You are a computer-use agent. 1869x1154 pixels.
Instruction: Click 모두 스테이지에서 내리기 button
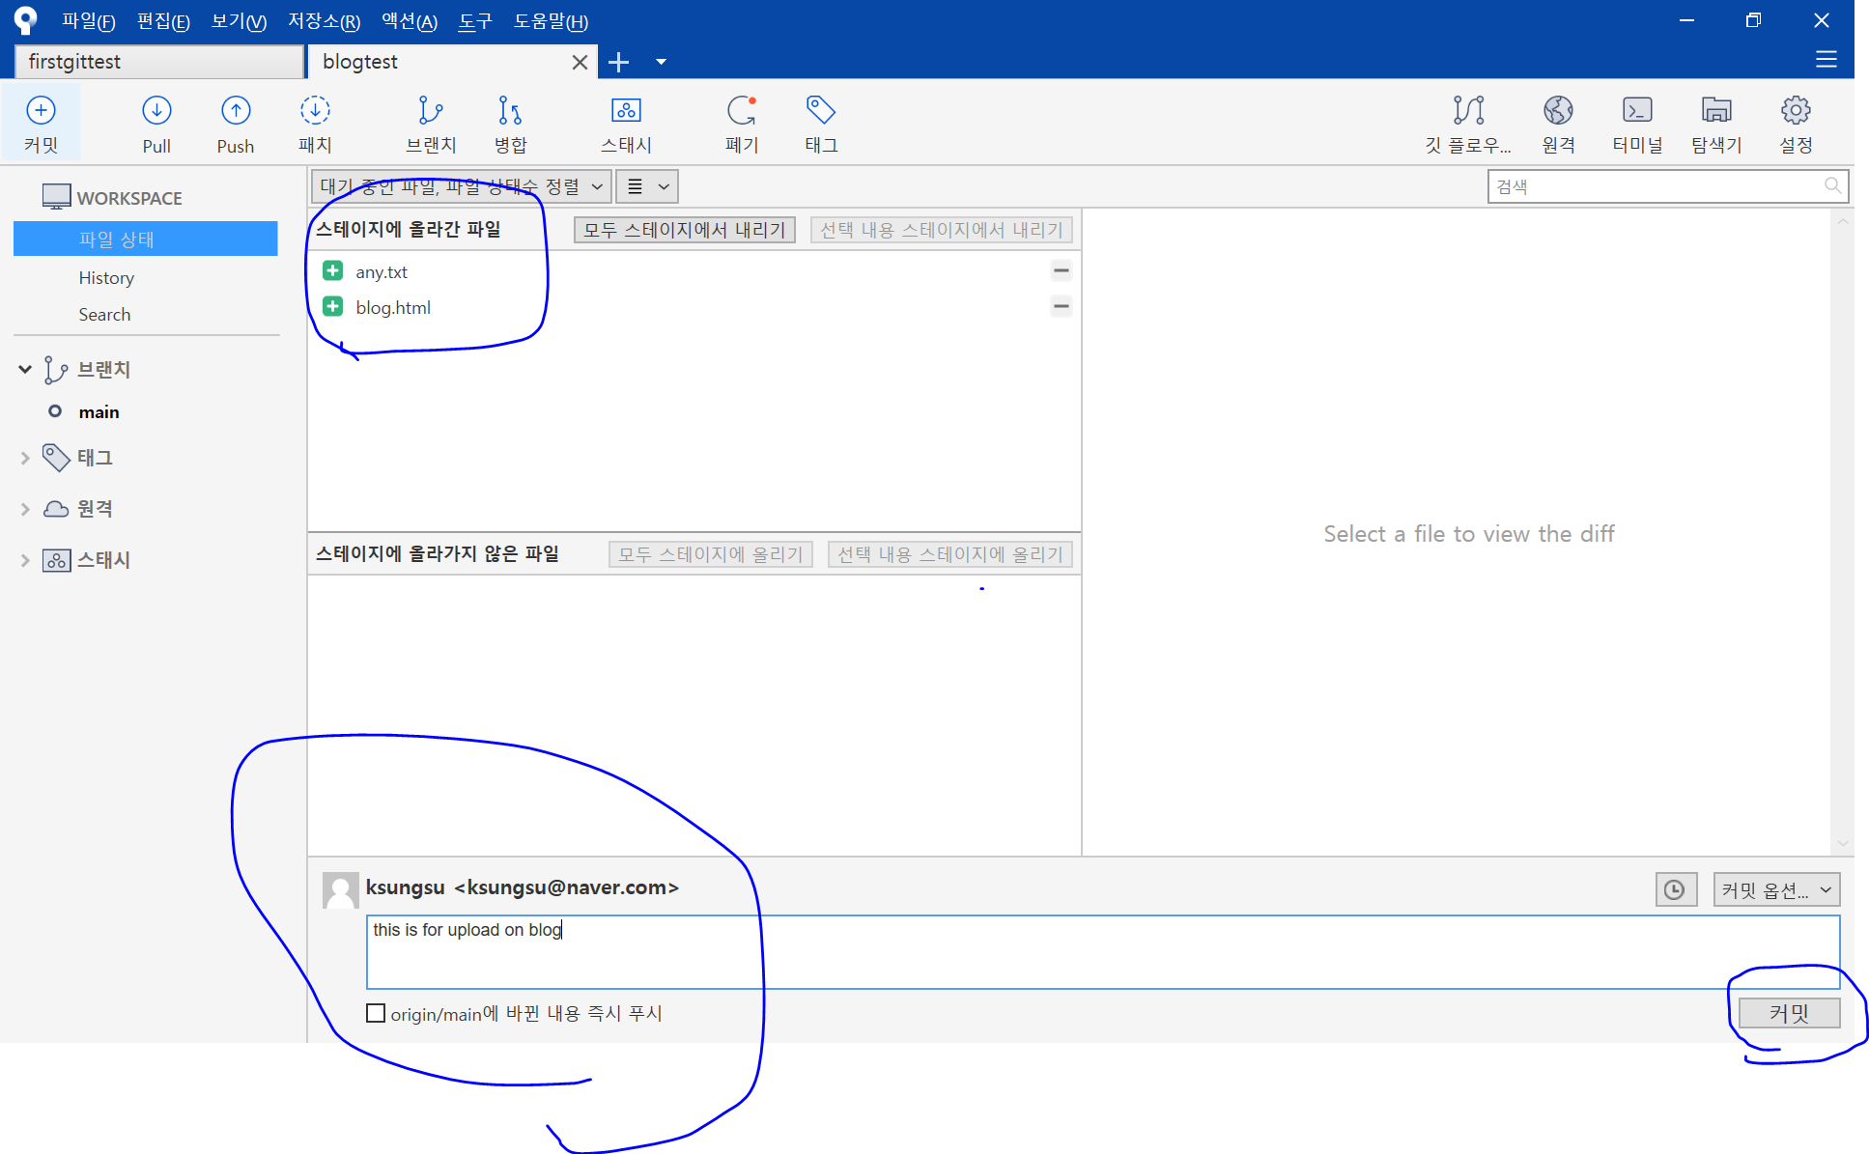coord(684,230)
